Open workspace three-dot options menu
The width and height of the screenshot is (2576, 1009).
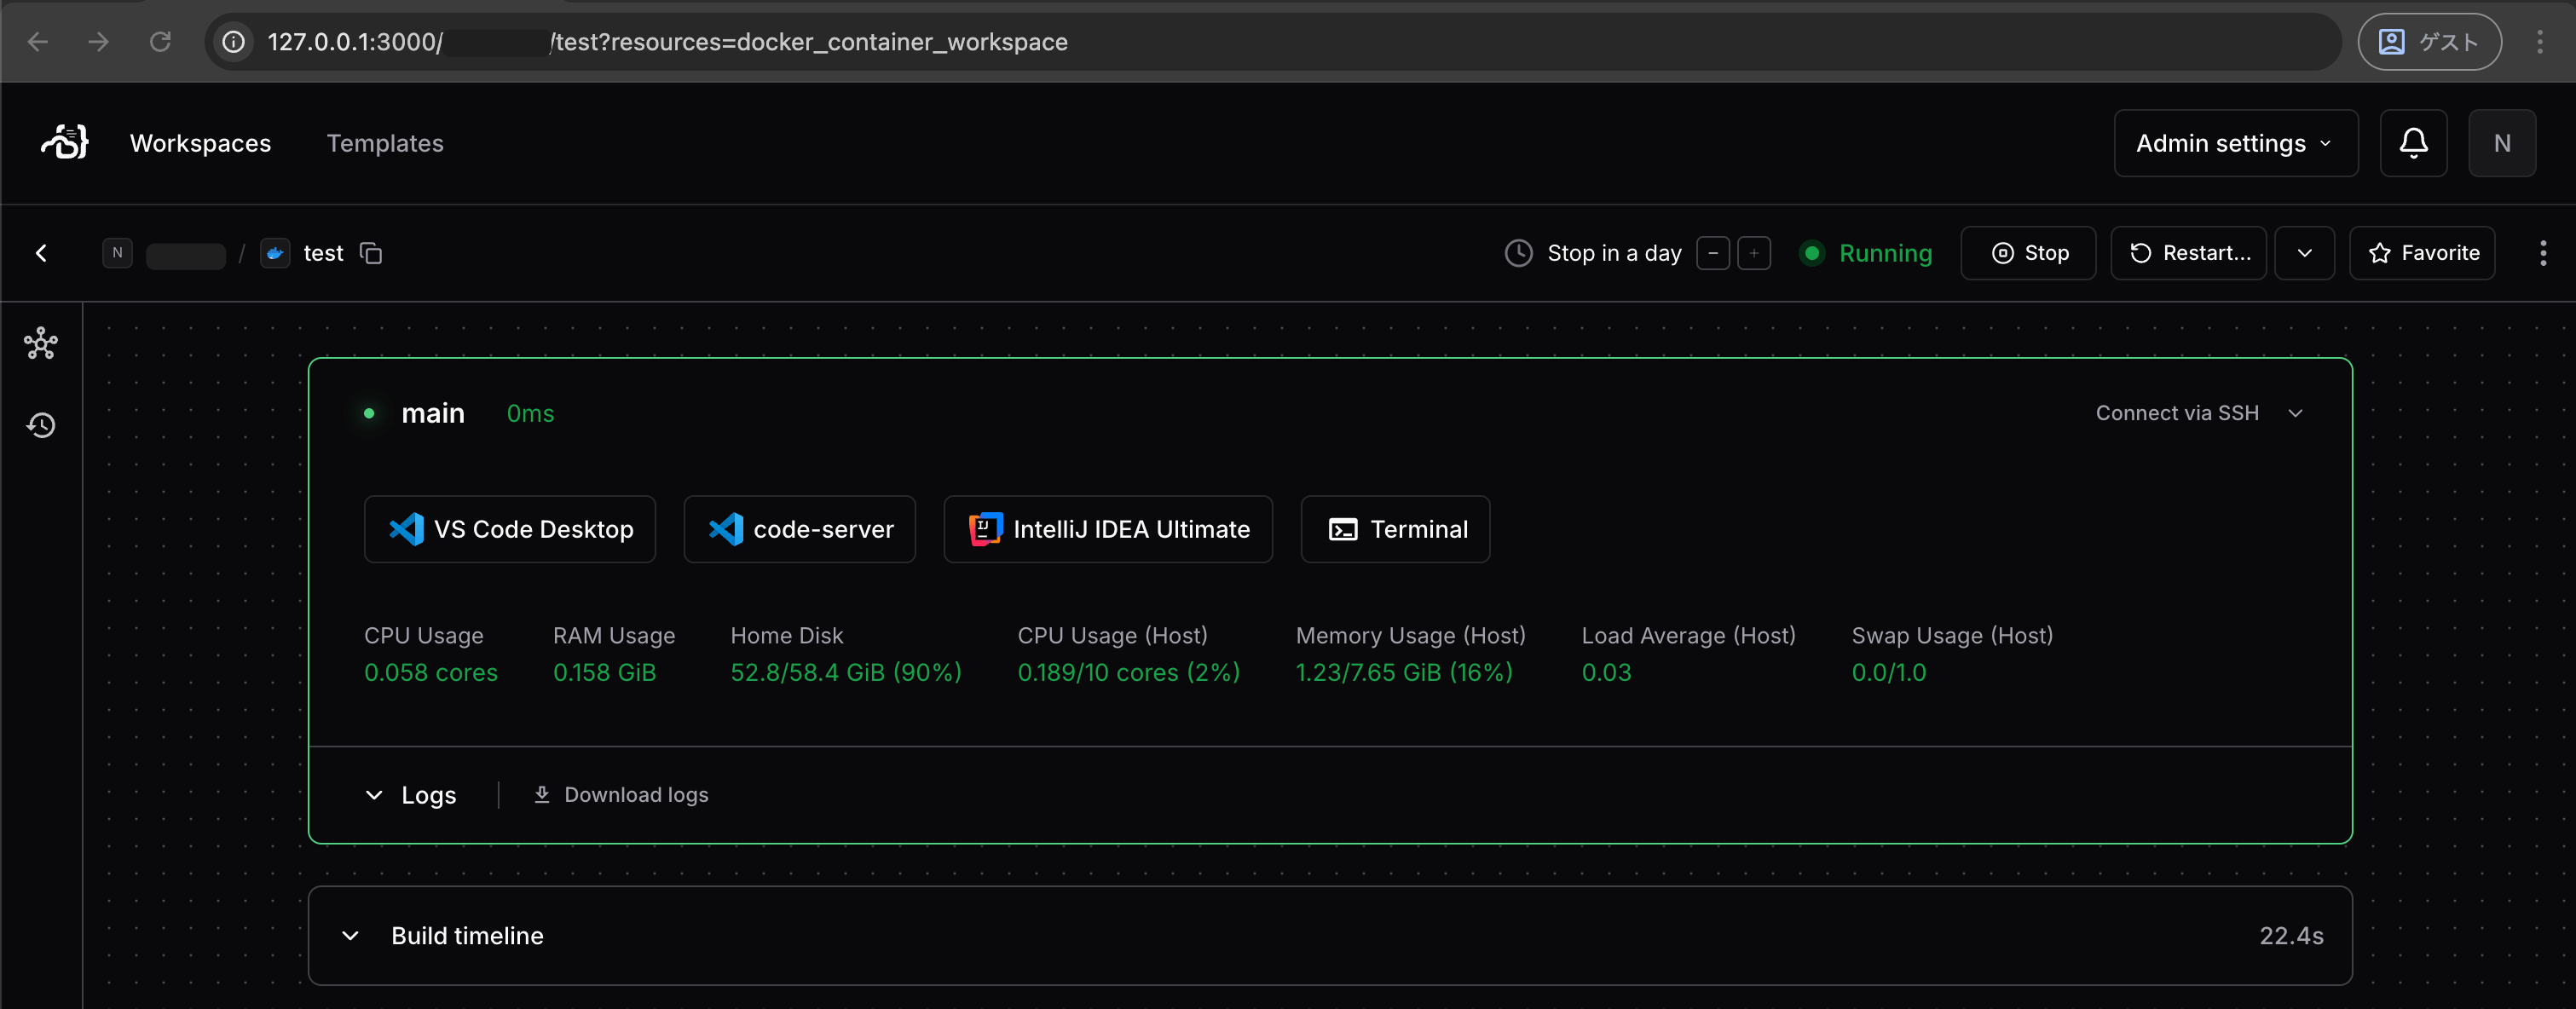pos(2542,253)
